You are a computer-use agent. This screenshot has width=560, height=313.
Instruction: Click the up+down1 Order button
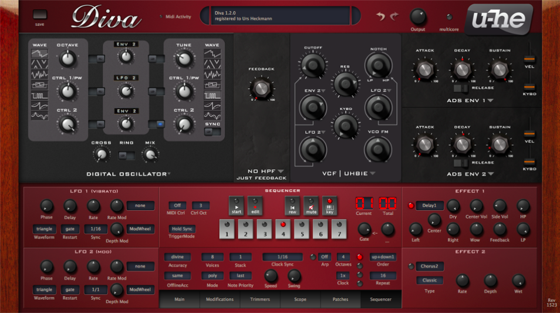(383, 257)
